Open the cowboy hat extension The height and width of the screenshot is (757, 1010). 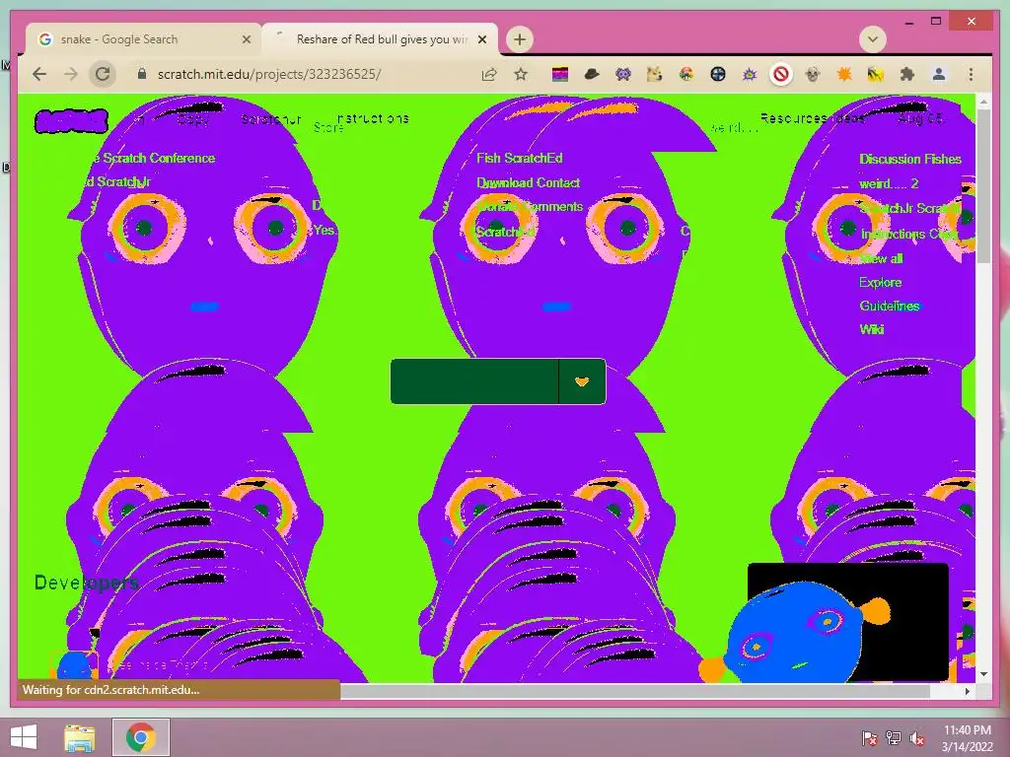click(x=592, y=75)
